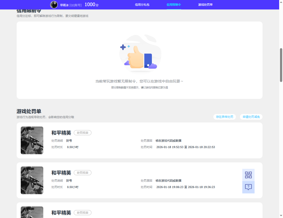Viewport: 283px width, 218px height.
Task: Click the partially visible third game thumbnail
Action: click(32, 212)
